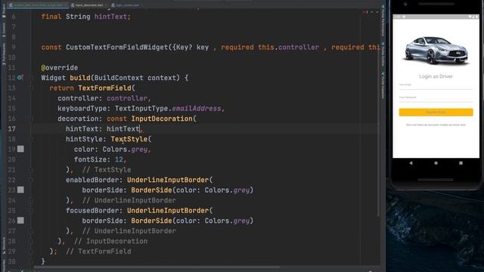This screenshot has width=484, height=272.
Task: Open the Flutter Outline side panel
Action: pos(383,54)
